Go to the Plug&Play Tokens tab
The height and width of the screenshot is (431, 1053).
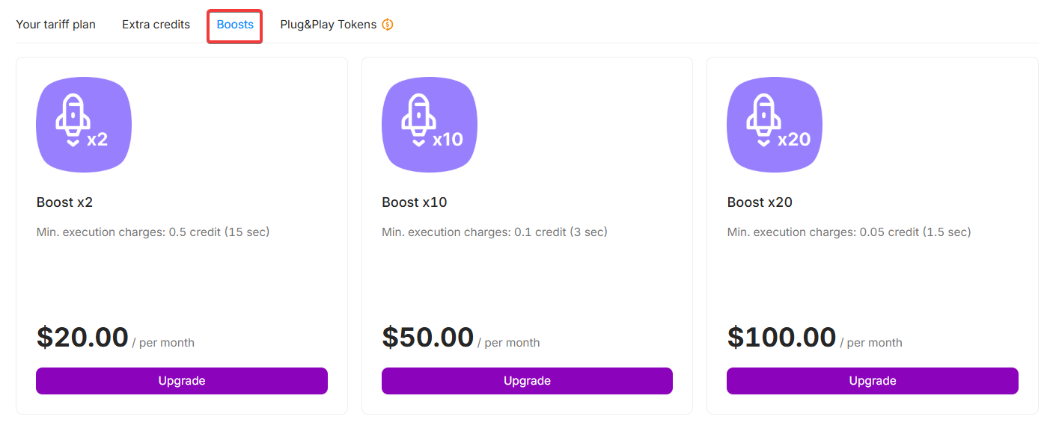click(328, 25)
